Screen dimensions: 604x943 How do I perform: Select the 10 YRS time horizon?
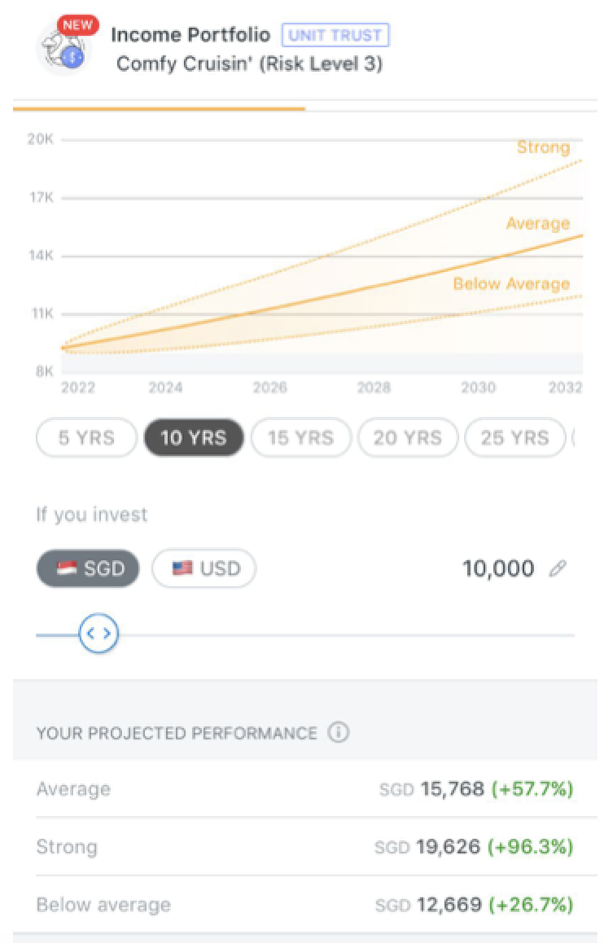coord(194,438)
